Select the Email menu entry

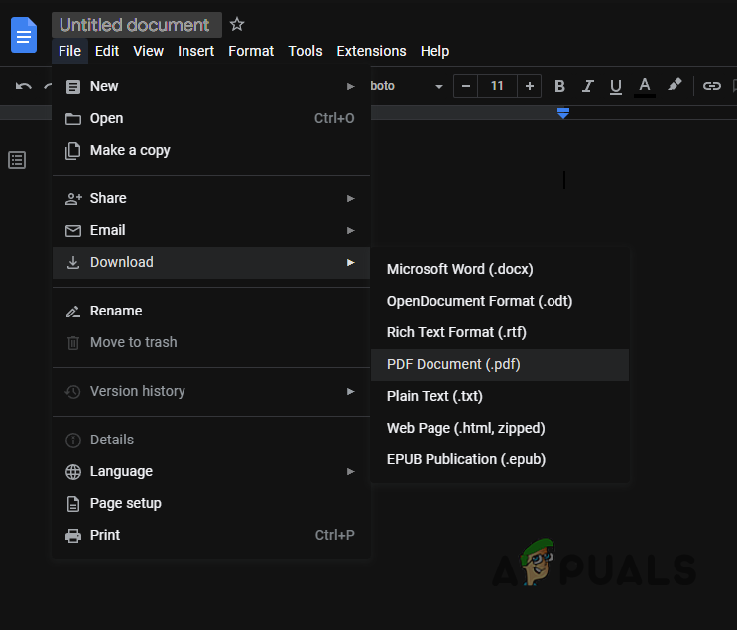211,231
